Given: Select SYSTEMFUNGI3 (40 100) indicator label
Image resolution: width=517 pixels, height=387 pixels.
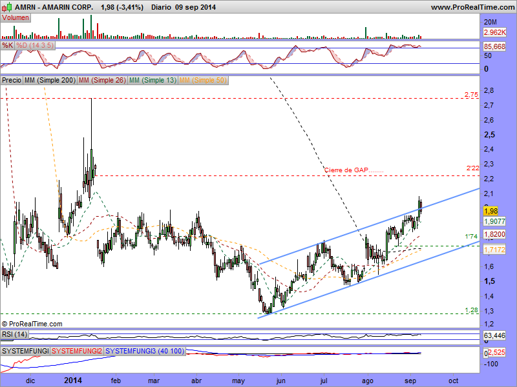Looking at the screenshot, I should (145, 351).
